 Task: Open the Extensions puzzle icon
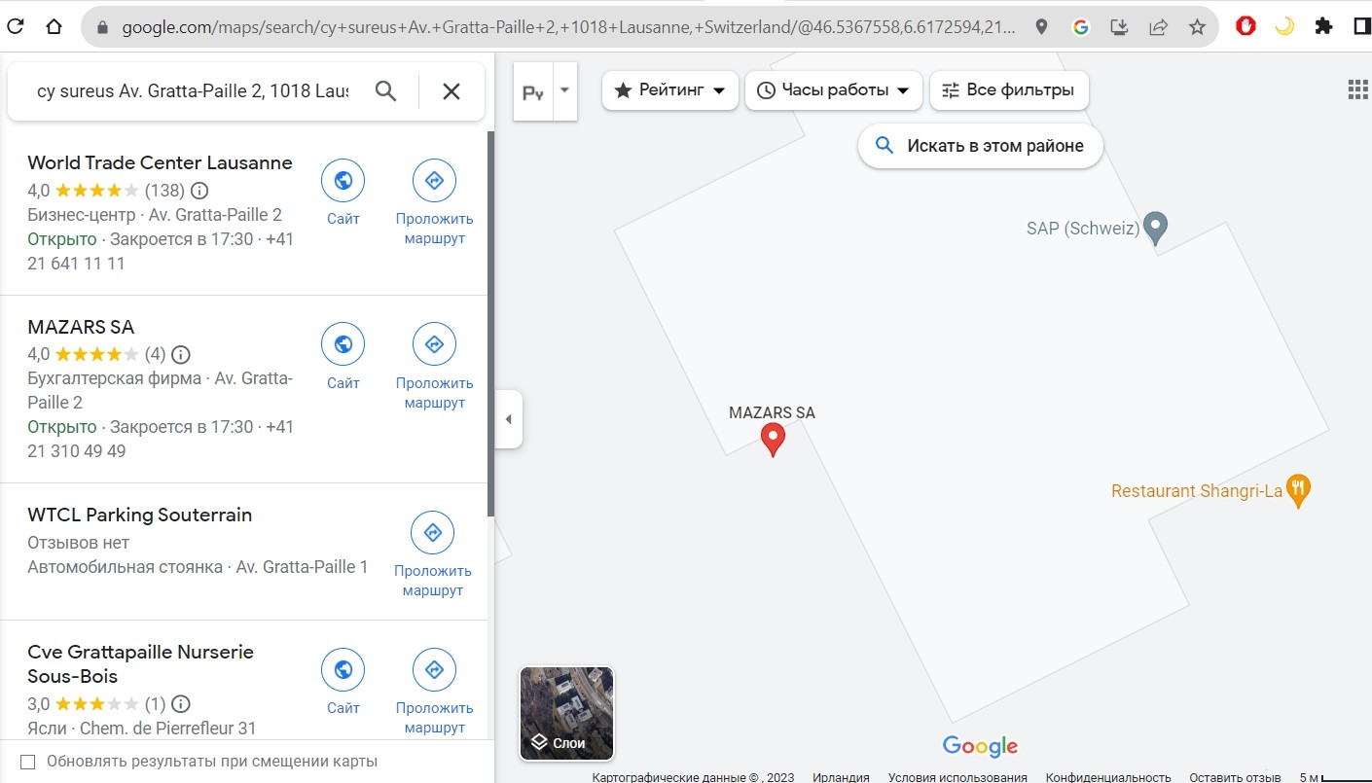coord(1323,26)
